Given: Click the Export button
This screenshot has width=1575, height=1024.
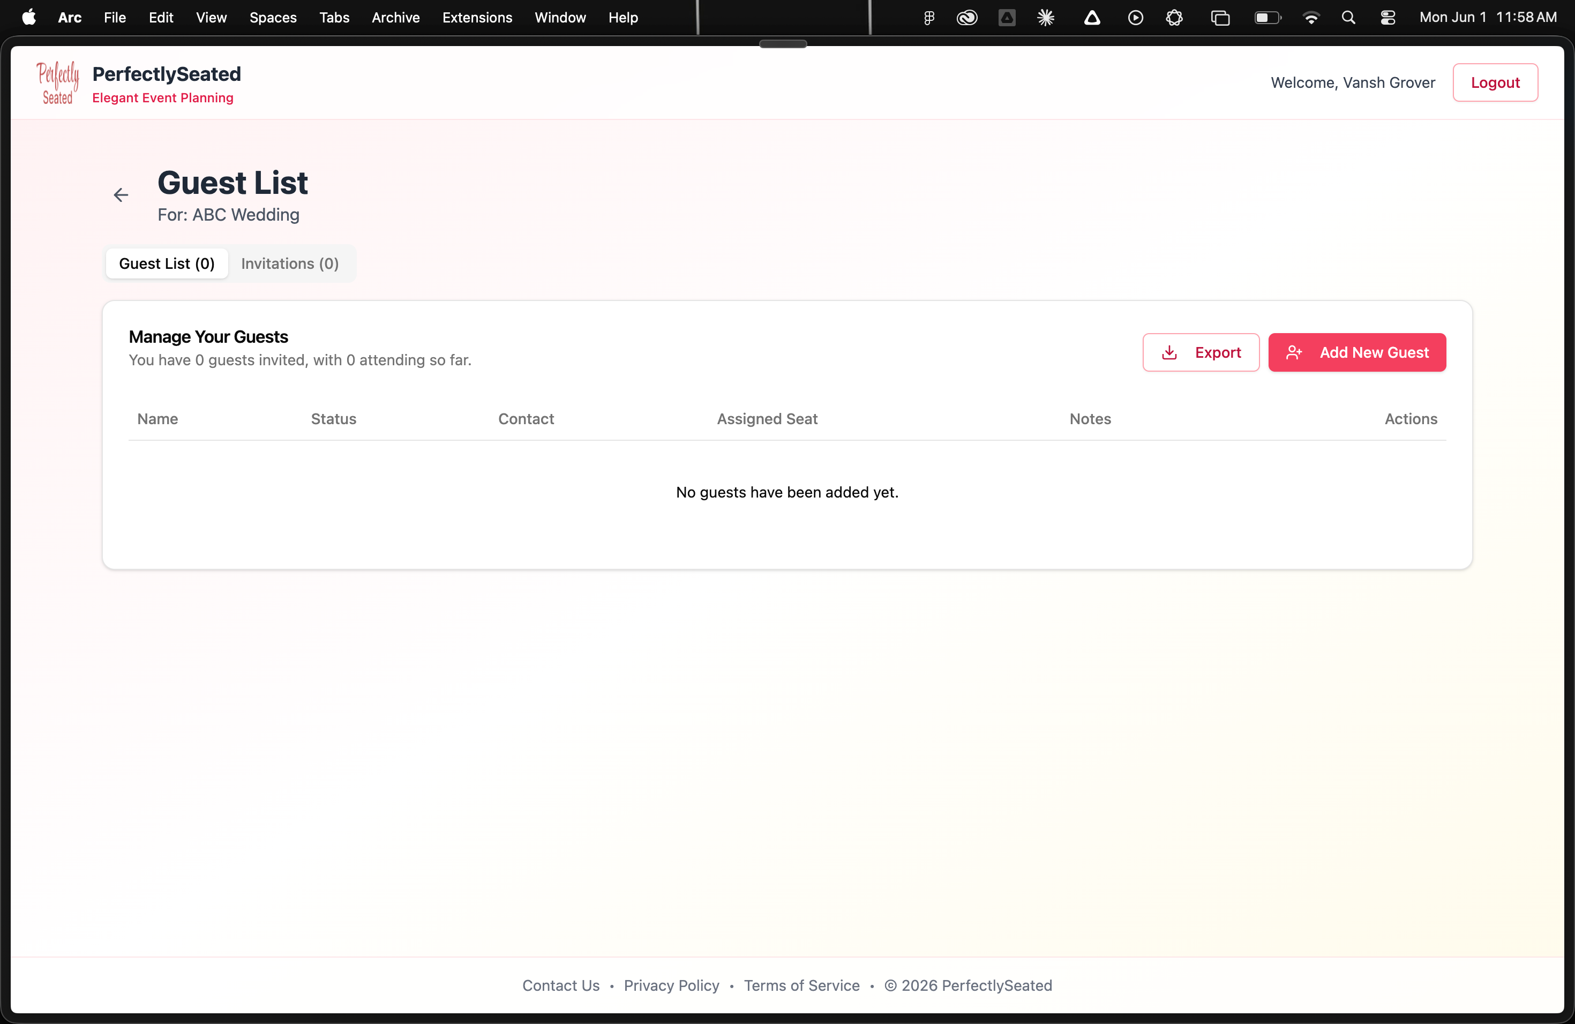Looking at the screenshot, I should pyautogui.click(x=1201, y=352).
